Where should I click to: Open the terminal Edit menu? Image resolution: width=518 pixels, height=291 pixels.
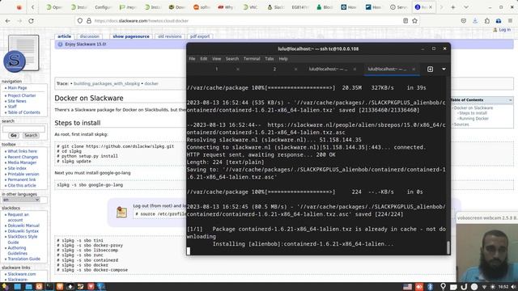coord(203,59)
